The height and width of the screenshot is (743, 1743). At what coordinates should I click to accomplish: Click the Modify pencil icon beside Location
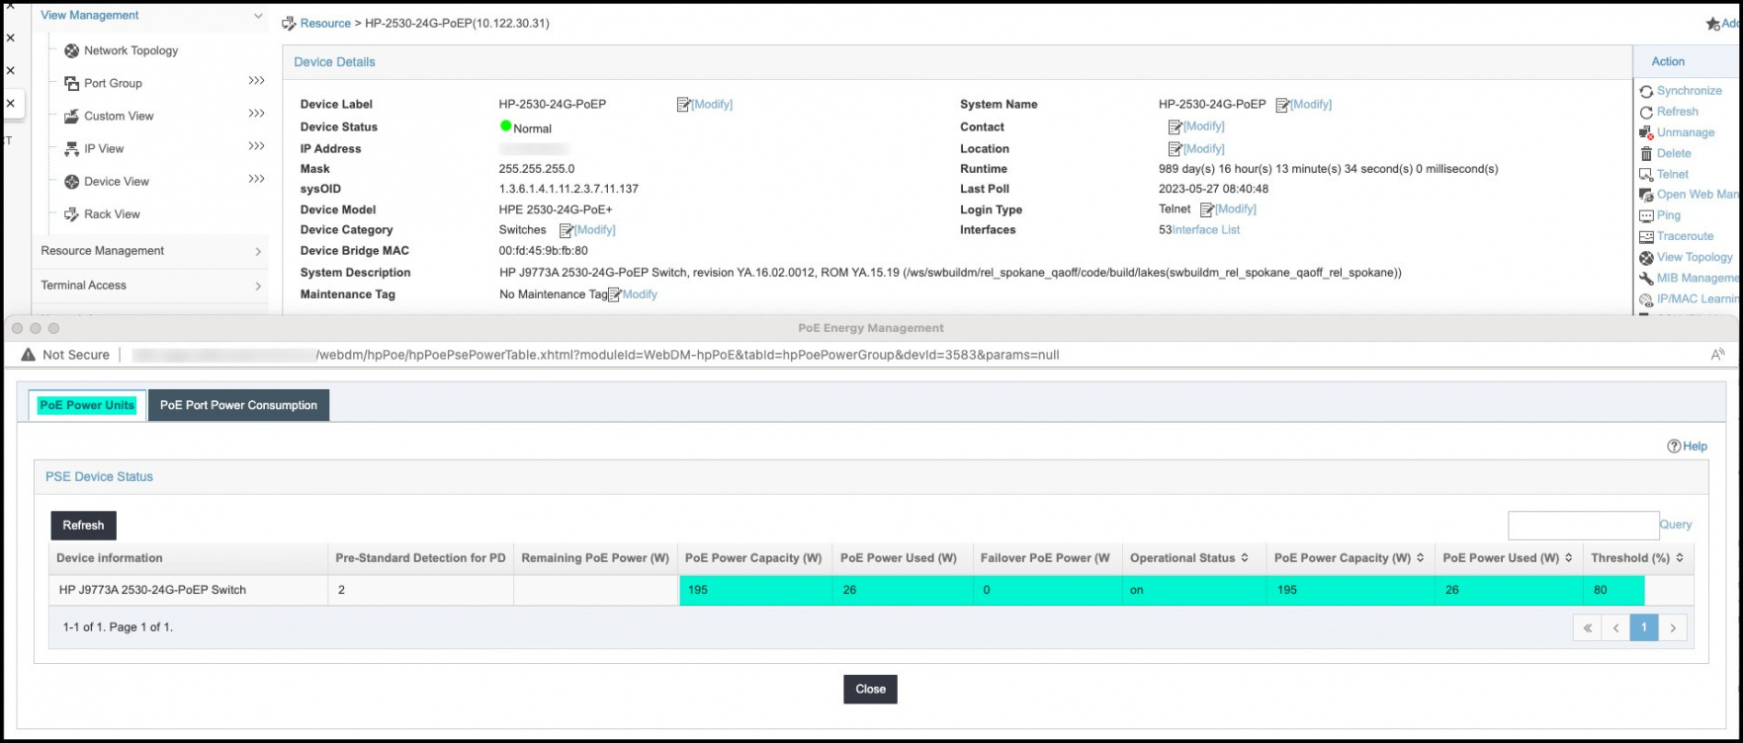pyautogui.click(x=1176, y=149)
